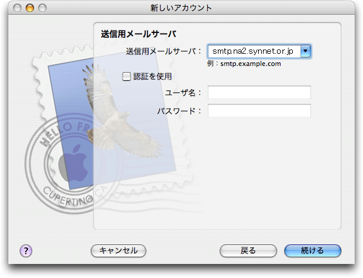
Task: Focus the ユーザ名 input field
Action: coord(259,92)
